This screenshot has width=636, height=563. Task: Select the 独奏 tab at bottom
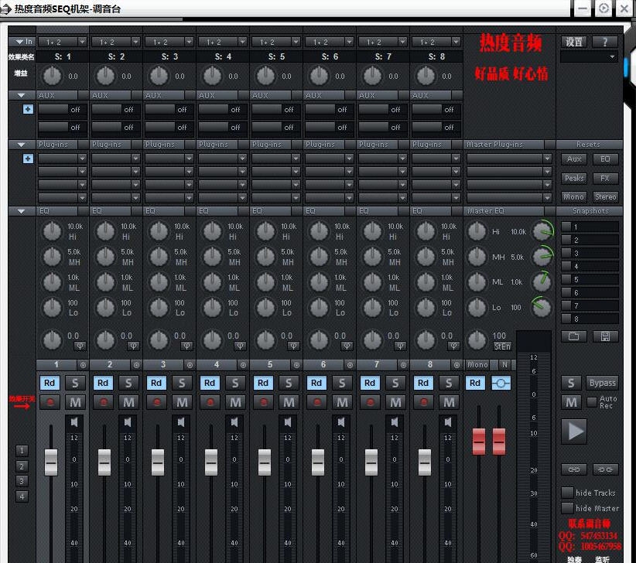pos(574,558)
